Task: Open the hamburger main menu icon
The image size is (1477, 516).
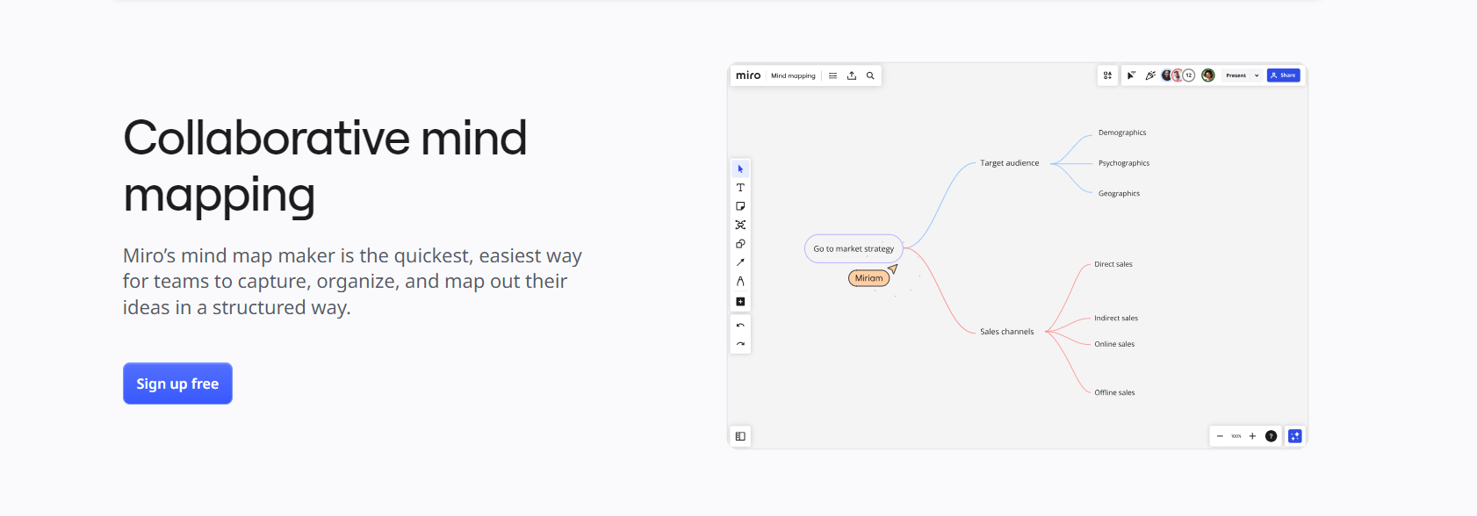Action: (832, 75)
